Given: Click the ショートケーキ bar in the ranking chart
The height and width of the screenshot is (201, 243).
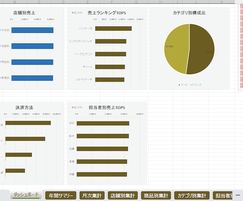Looking at the screenshot, I should point(110,79).
